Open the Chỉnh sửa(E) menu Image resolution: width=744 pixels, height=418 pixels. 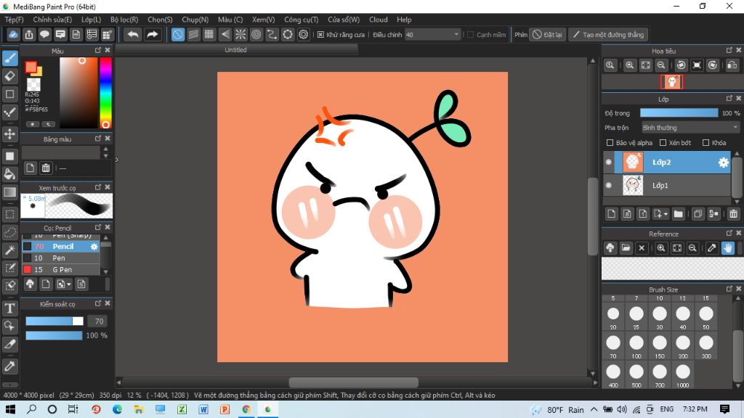point(52,20)
